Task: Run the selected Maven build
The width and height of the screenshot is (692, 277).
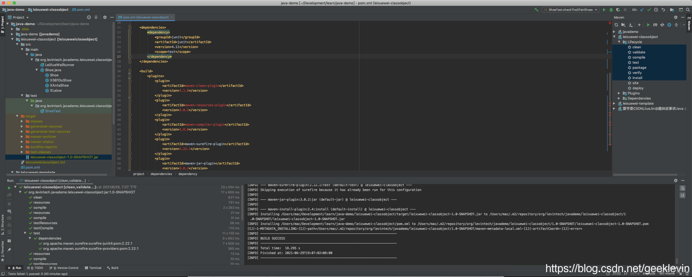Action: 648,25
